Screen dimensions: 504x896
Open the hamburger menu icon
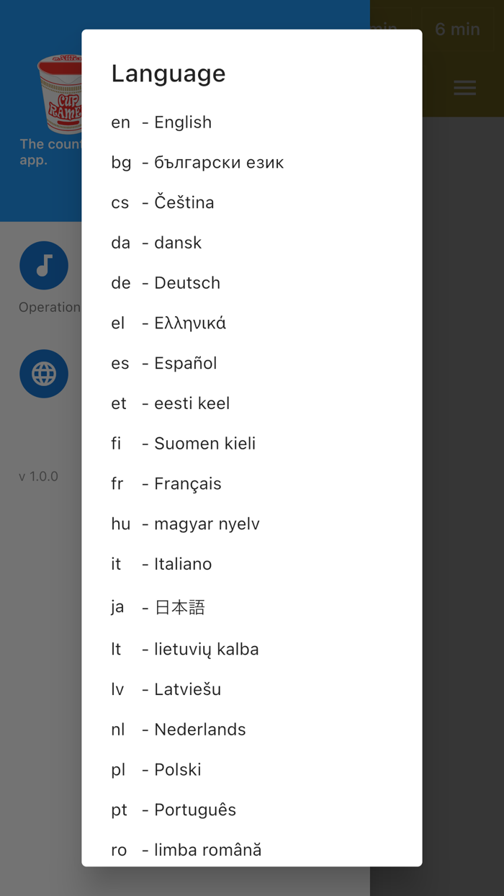(x=464, y=88)
